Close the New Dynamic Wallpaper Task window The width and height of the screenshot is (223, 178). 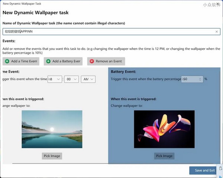tap(217, 4)
